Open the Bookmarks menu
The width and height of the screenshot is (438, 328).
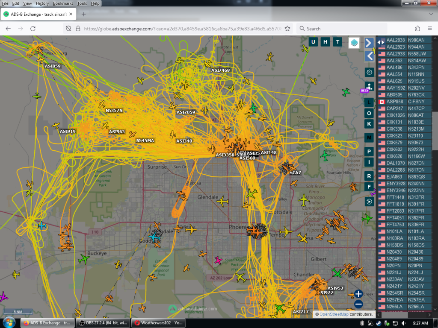click(63, 3)
